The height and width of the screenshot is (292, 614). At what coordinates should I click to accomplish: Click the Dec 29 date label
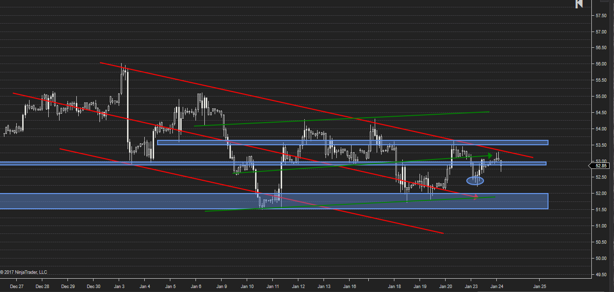click(68, 286)
